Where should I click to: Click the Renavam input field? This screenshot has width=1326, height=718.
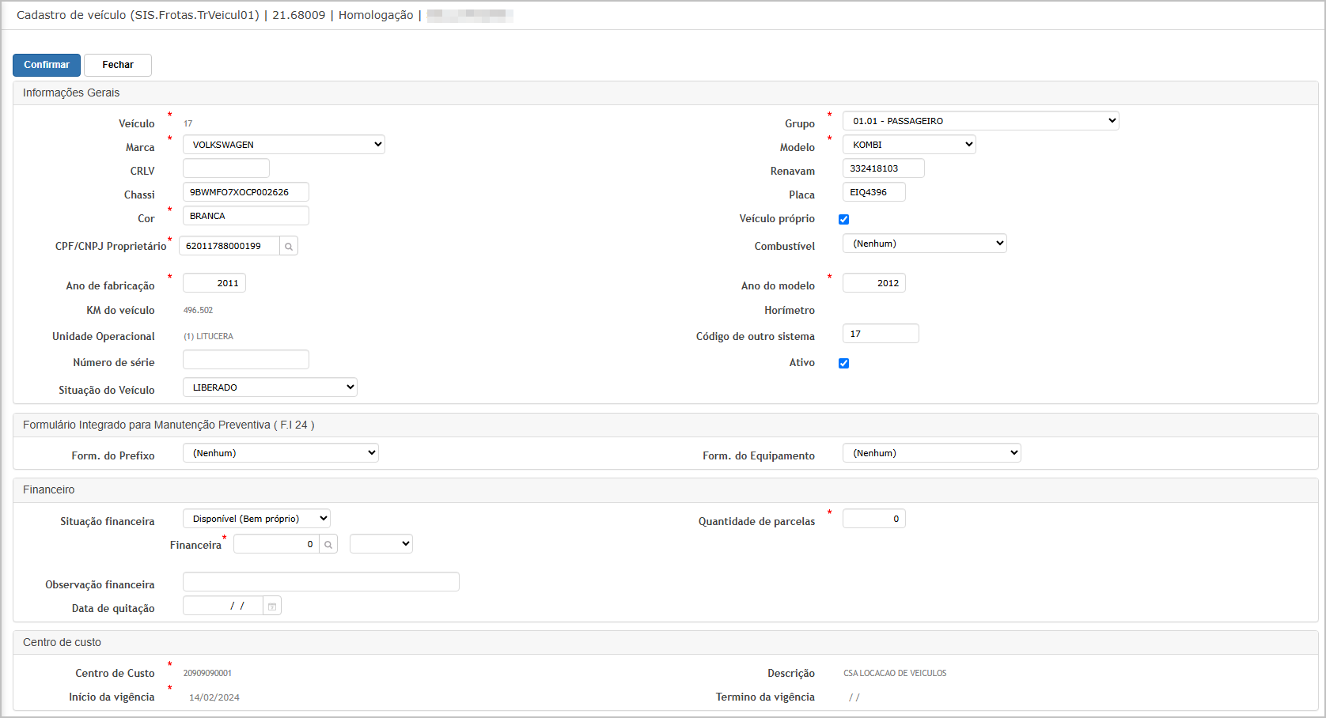(884, 168)
